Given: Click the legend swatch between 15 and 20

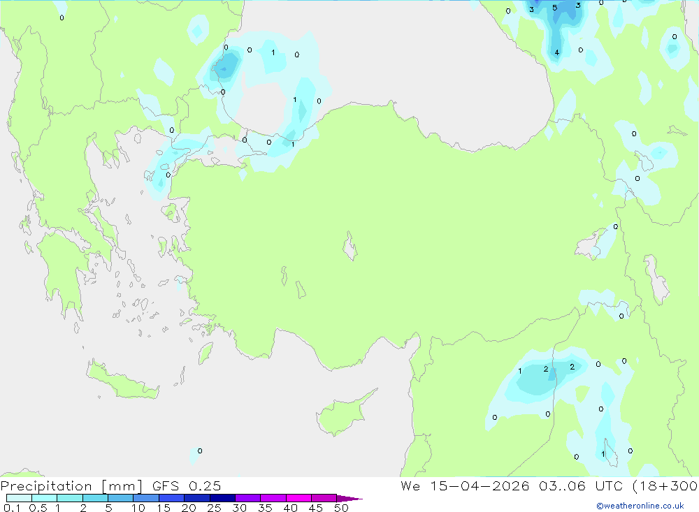Looking at the screenshot, I should [171, 498].
